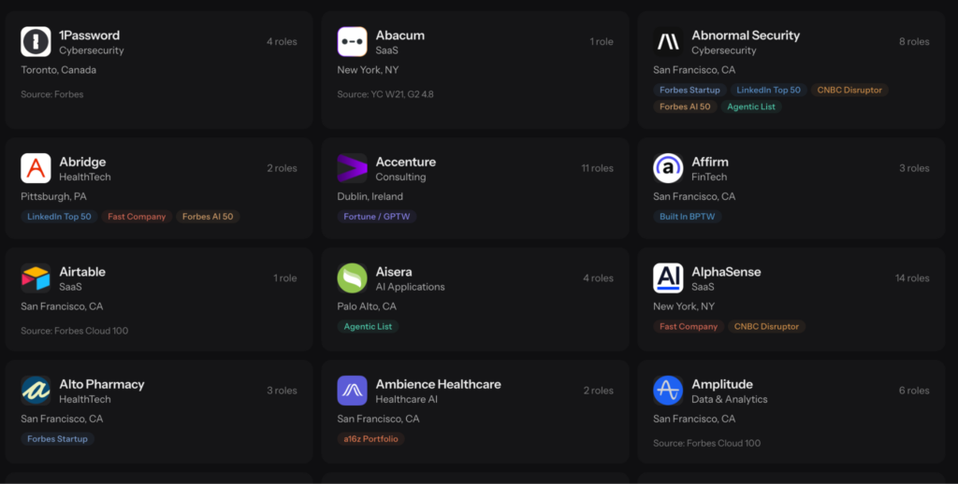Click '1 role' on Abacum card
The width and height of the screenshot is (958, 484).
[602, 41]
